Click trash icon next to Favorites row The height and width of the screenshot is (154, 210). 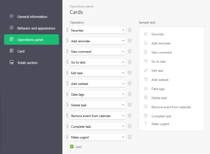[x=130, y=30]
